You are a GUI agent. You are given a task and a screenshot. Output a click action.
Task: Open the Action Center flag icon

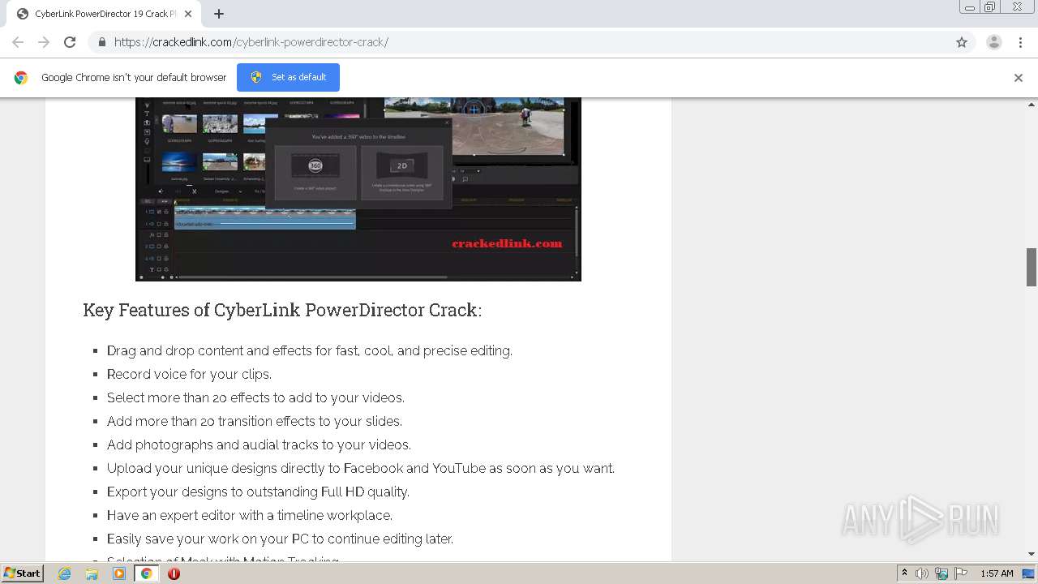[x=959, y=573]
